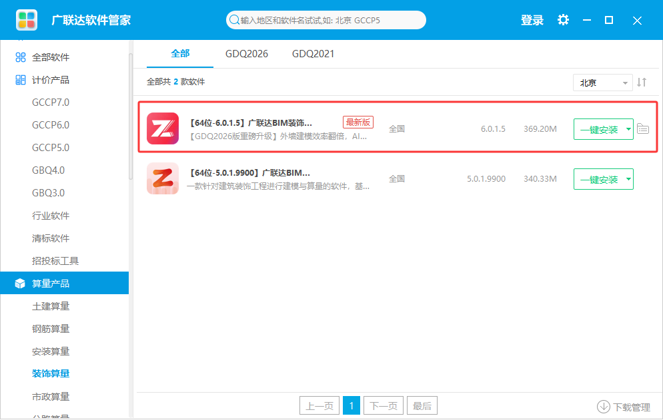663x420 pixels.
Task: Select 装饰算量 in the sidebar
Action: tap(51, 373)
